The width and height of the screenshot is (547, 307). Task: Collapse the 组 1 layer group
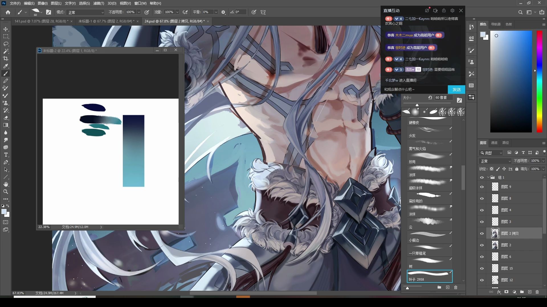tap(488, 177)
